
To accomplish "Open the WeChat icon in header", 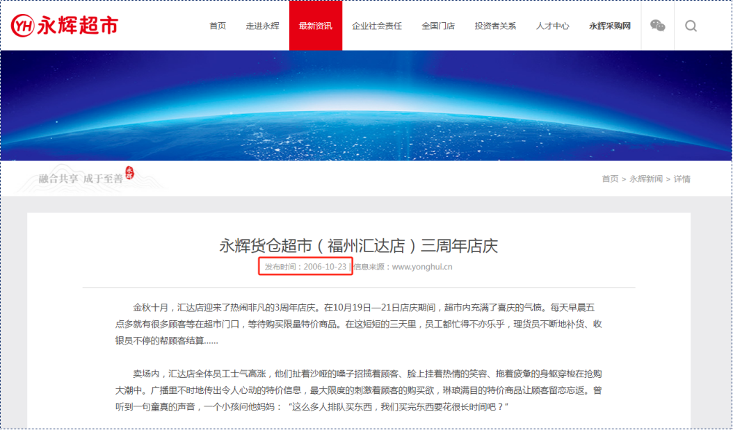I will (x=658, y=26).
